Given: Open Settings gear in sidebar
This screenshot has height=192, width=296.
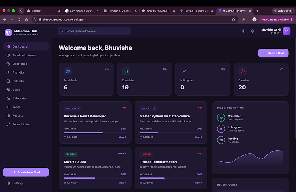Looking at the screenshot, I should [8, 183].
